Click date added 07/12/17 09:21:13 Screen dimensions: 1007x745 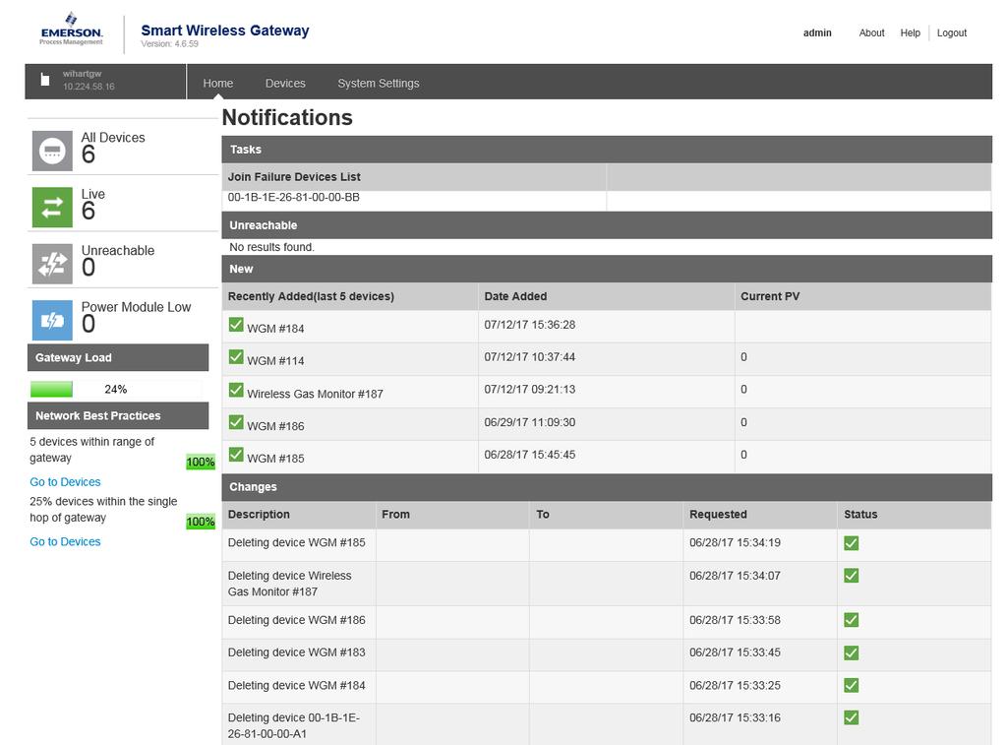click(530, 389)
